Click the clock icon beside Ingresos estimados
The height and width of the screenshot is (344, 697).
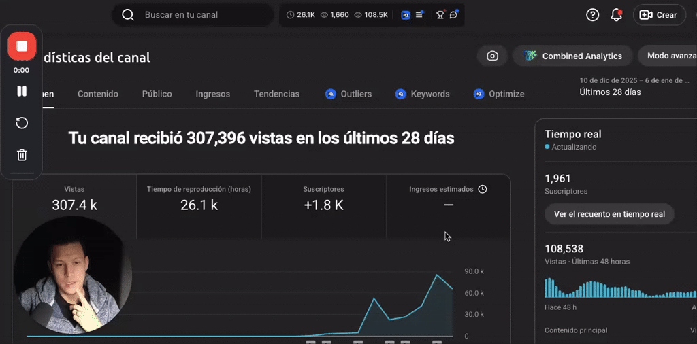pyautogui.click(x=483, y=189)
